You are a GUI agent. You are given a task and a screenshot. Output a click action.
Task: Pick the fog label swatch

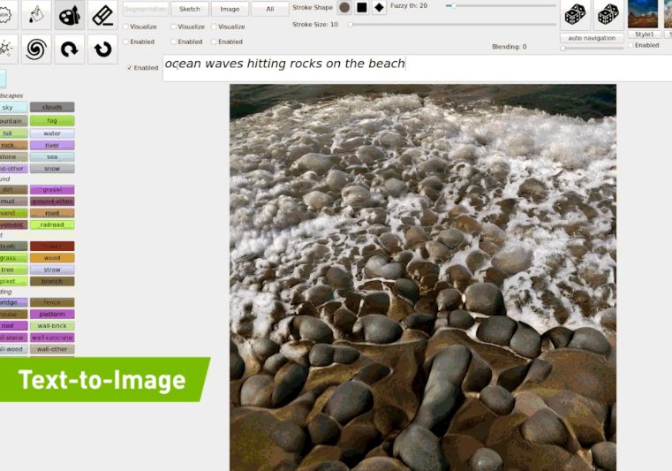point(52,120)
